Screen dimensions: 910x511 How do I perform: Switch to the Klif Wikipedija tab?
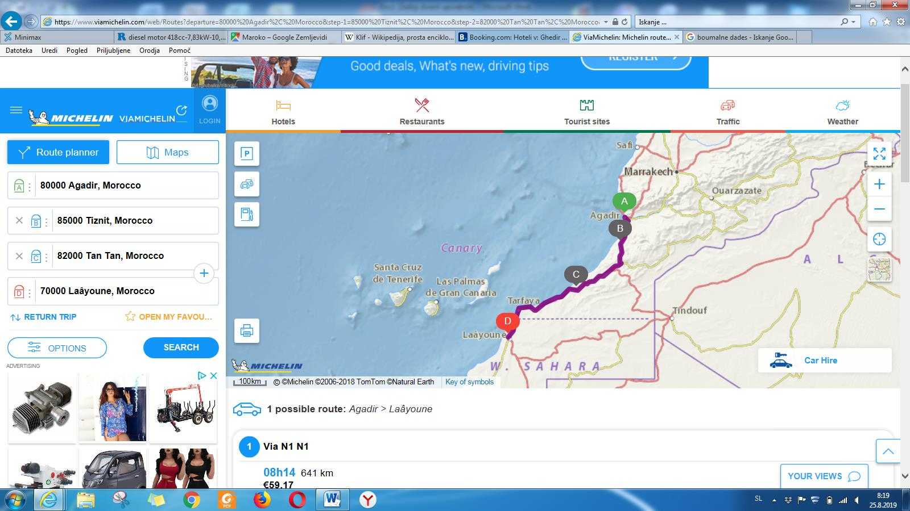click(x=399, y=37)
